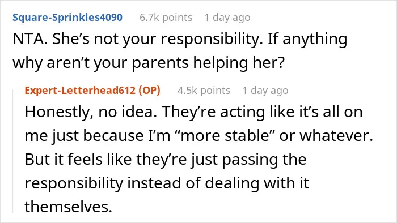Click the 6.7k points score
This screenshot has width=397, height=223.
coord(166,18)
